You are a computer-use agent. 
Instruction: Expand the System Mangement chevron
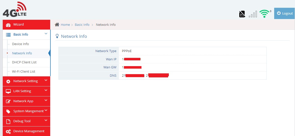(46, 110)
